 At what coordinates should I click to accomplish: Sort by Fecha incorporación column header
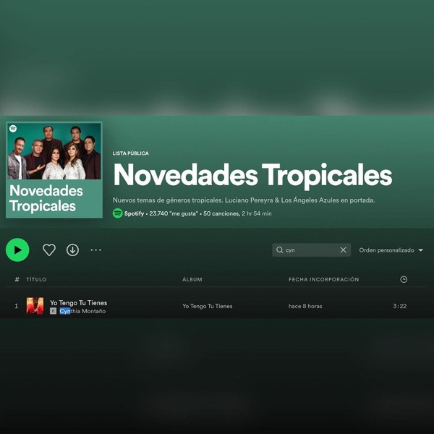323,279
